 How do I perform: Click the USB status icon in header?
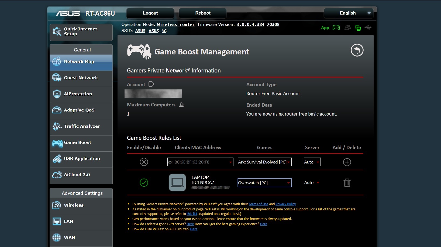(x=368, y=27)
